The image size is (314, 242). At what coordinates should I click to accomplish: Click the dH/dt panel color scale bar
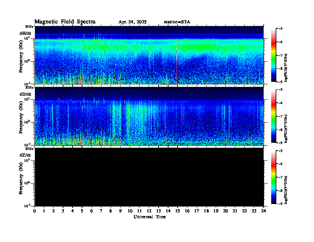[274, 55]
